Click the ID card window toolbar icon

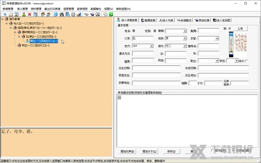click(x=17, y=14)
